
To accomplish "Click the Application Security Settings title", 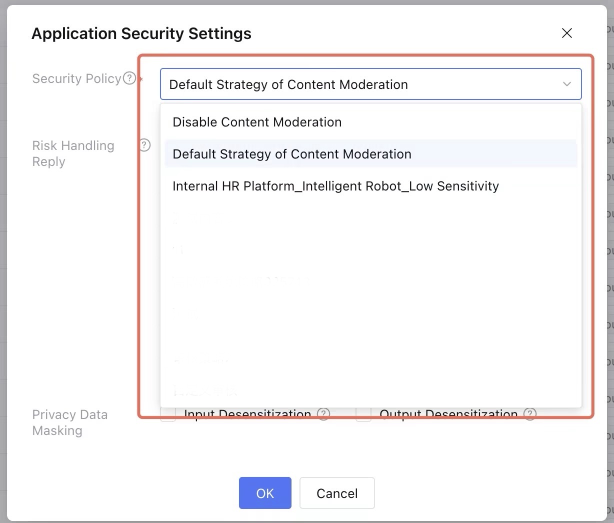I will (141, 33).
